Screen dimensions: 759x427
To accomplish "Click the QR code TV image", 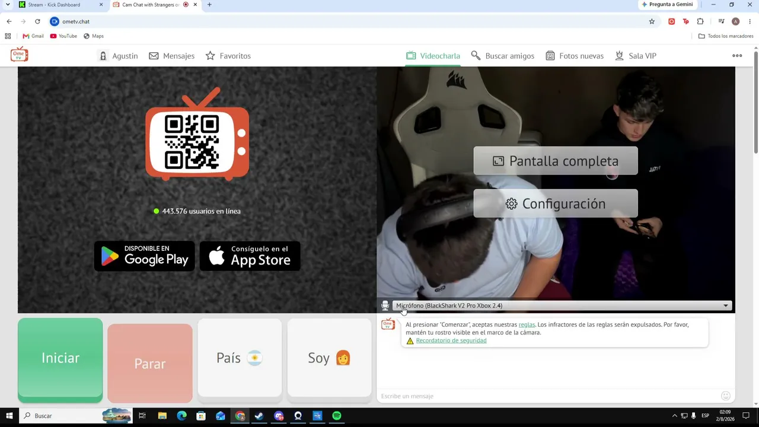I will pos(197,135).
